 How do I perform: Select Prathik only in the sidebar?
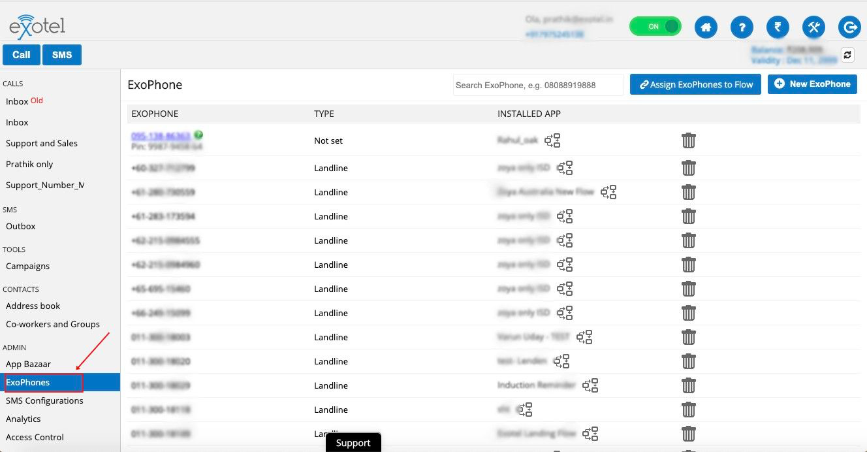pyautogui.click(x=29, y=165)
